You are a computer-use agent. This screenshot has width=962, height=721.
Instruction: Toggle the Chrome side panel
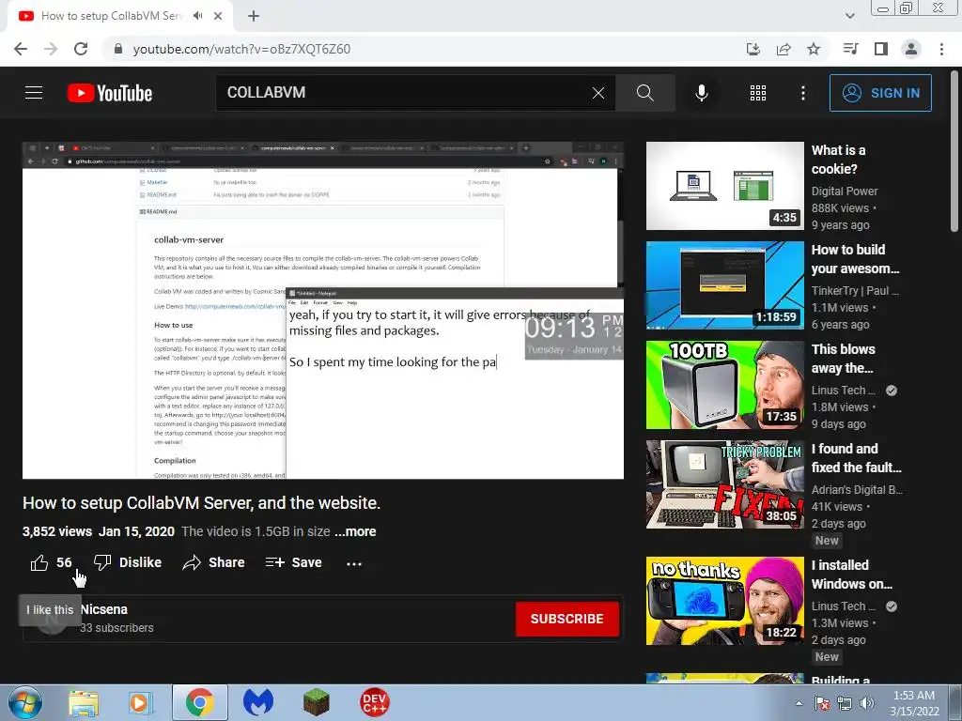[881, 49]
